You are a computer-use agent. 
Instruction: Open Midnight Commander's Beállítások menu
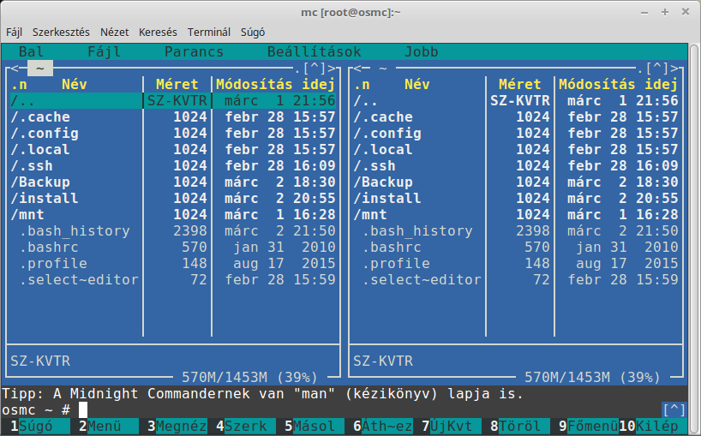(314, 51)
